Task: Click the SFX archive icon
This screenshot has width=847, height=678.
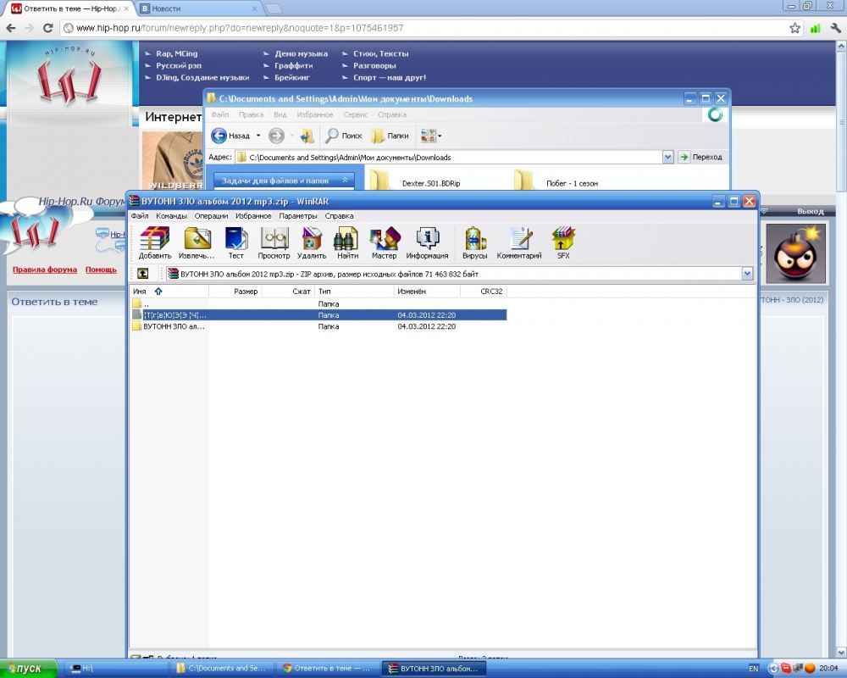Action: [x=563, y=242]
